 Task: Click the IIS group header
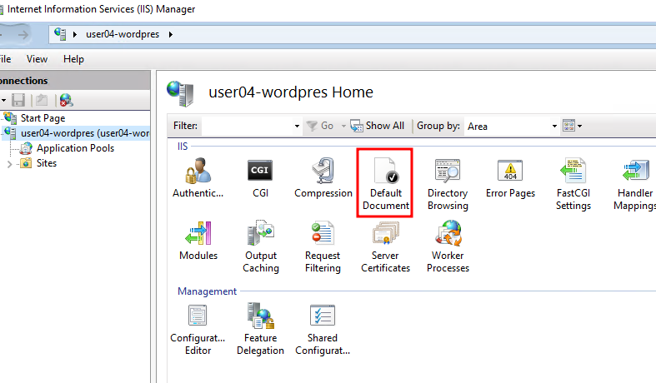[x=183, y=147]
